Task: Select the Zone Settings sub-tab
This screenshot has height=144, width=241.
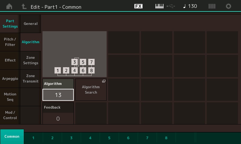Action: point(30,60)
